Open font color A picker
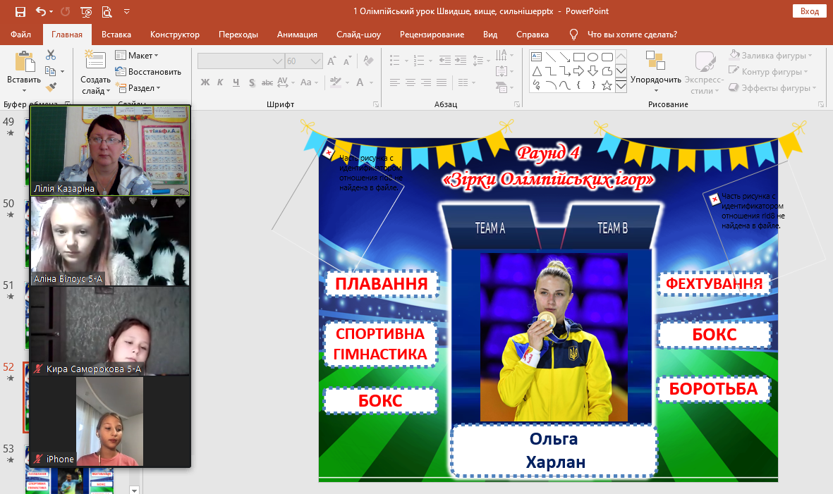 (360, 82)
